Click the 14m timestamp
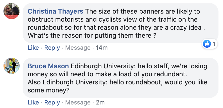This screenshot has width=223, height=108. (x=102, y=48)
